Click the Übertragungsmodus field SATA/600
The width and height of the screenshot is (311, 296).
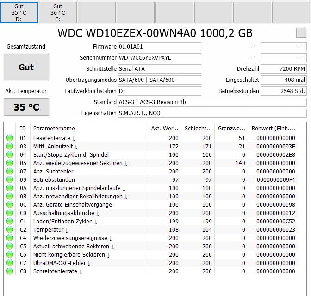tap(160, 80)
